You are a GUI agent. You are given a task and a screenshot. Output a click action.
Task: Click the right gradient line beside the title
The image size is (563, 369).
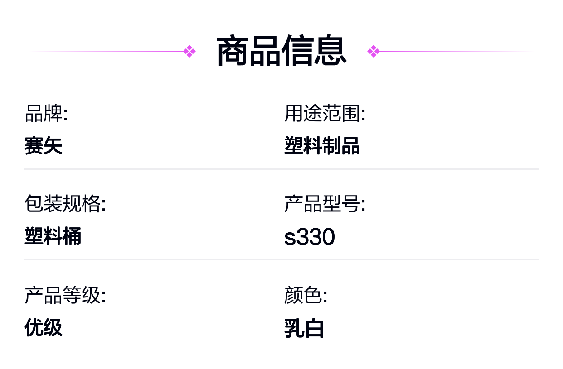(455, 51)
